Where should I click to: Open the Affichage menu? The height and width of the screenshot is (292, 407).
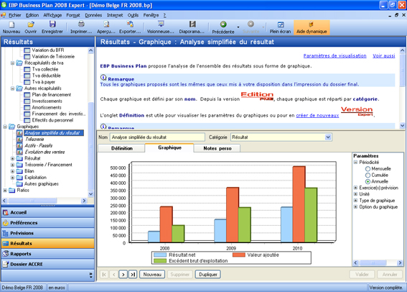(52, 15)
